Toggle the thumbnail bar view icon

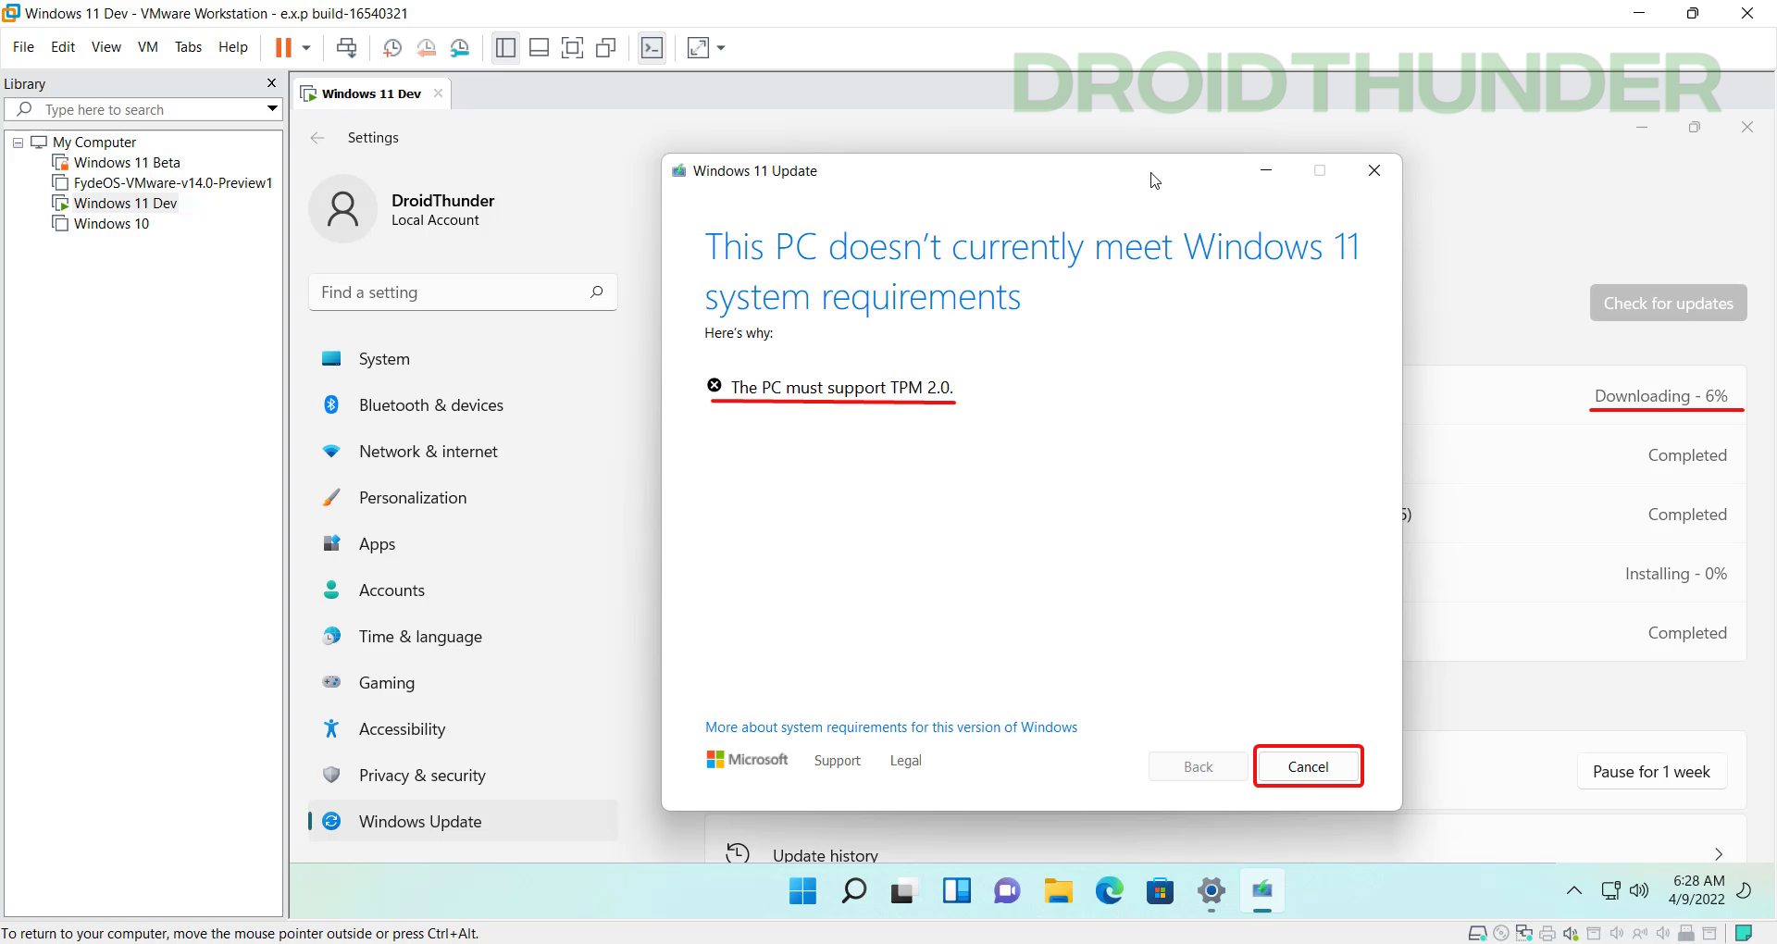(539, 47)
